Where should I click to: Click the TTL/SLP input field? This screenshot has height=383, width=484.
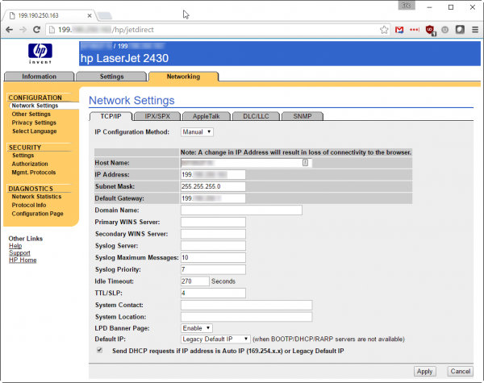point(213,293)
